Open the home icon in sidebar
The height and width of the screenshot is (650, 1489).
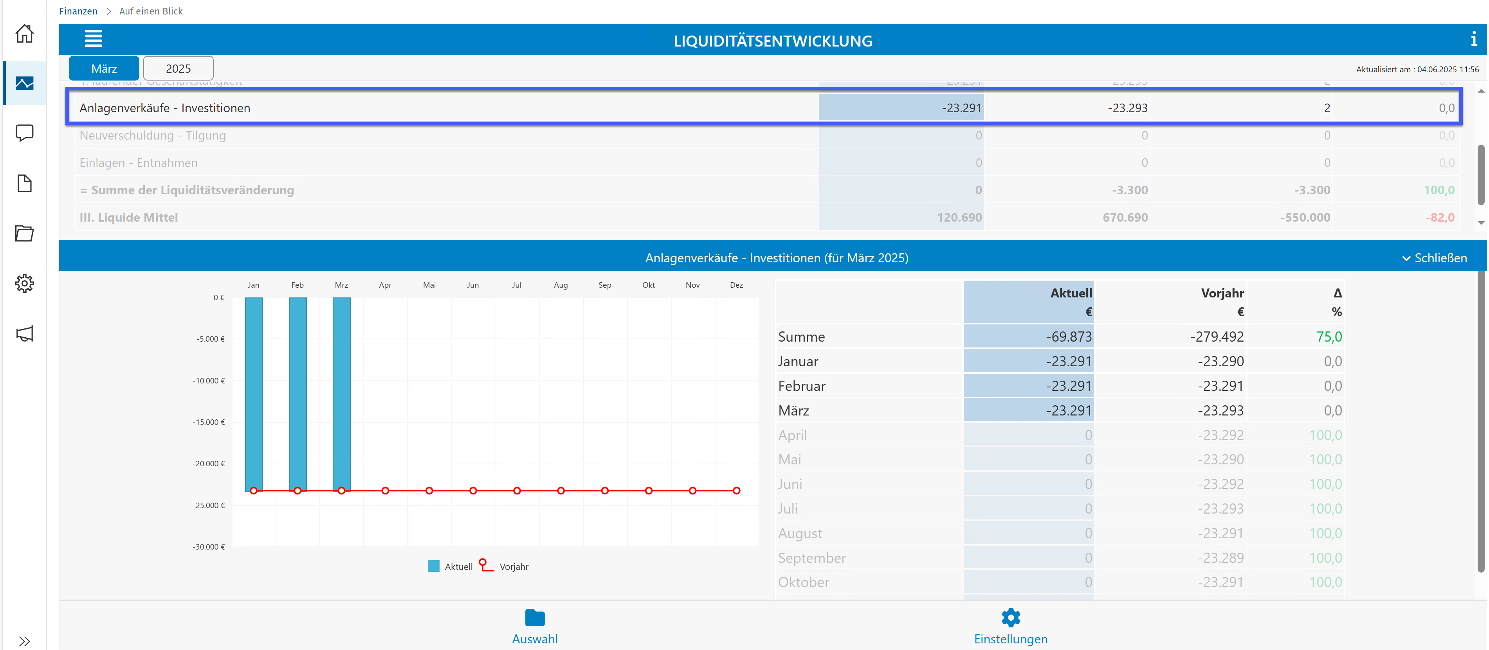pos(24,34)
